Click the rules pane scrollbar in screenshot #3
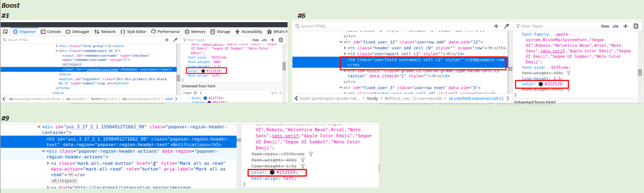 point(284,66)
